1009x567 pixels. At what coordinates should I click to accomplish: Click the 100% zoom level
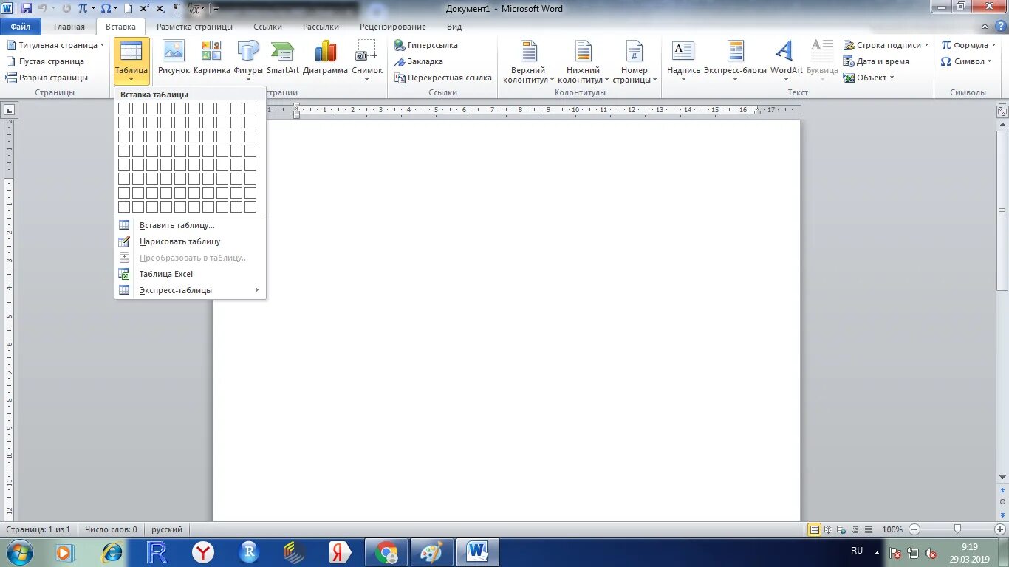pos(892,529)
